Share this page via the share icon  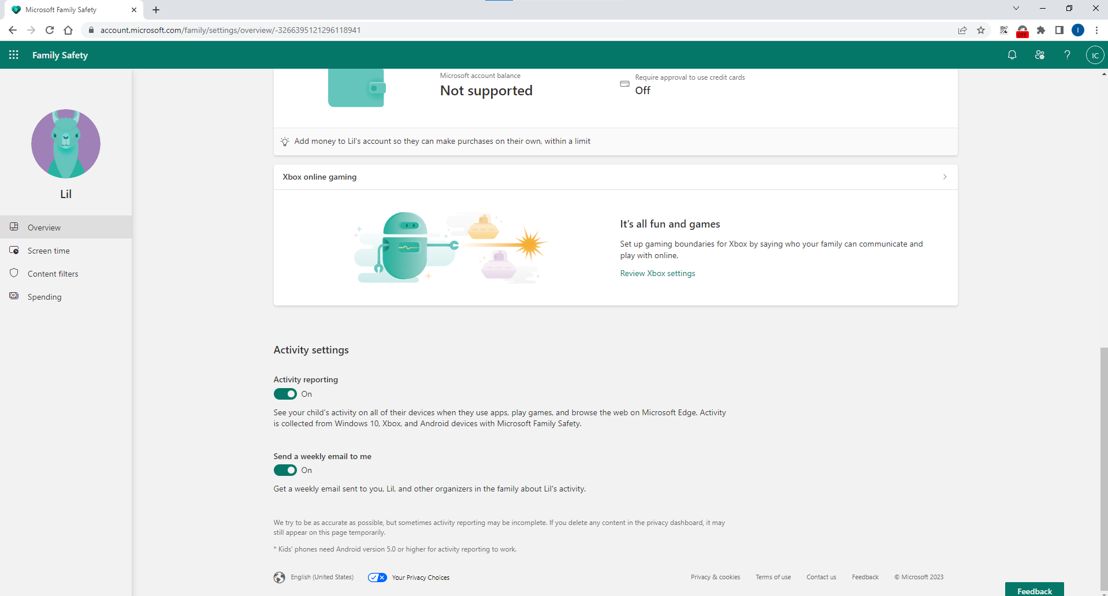[962, 30]
